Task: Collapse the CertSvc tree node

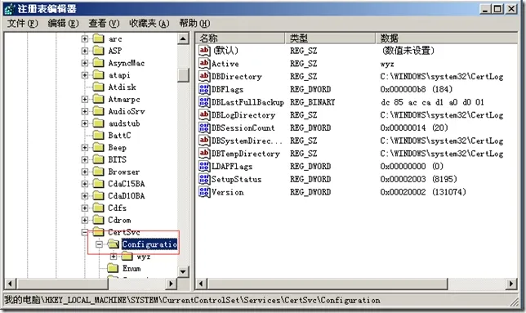Action: [x=85, y=232]
